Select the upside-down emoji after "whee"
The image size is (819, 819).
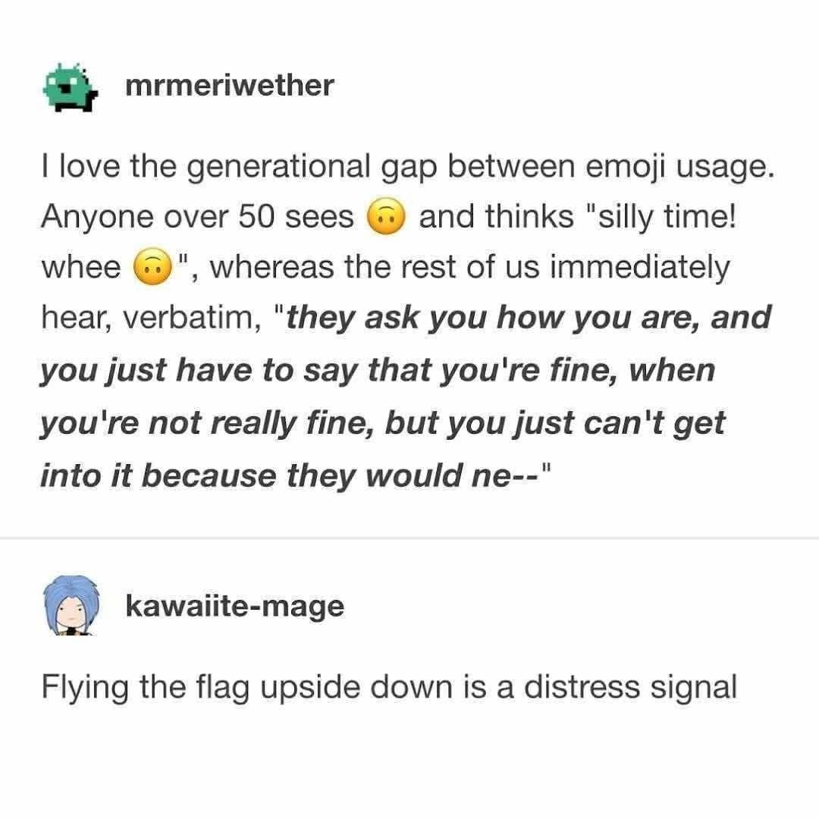[x=151, y=268]
